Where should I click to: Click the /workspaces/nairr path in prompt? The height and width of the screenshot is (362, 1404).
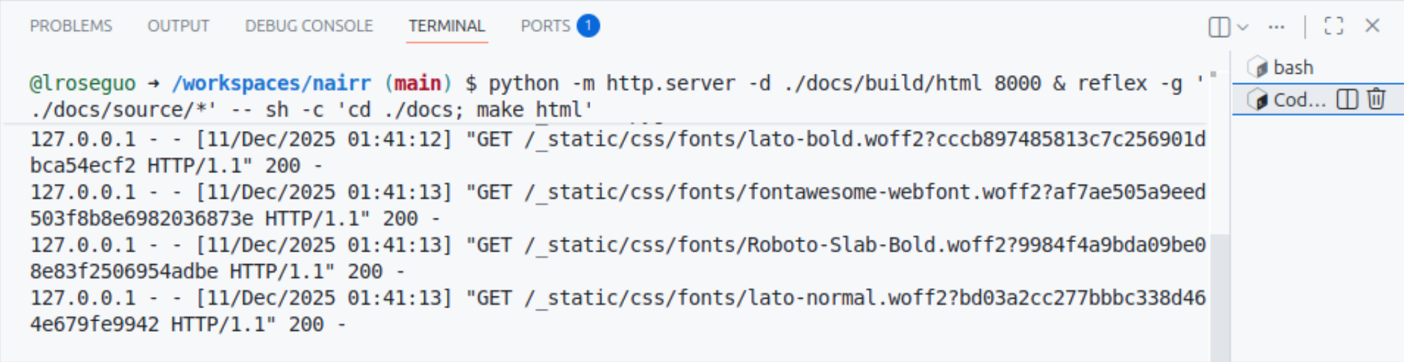pos(271,83)
